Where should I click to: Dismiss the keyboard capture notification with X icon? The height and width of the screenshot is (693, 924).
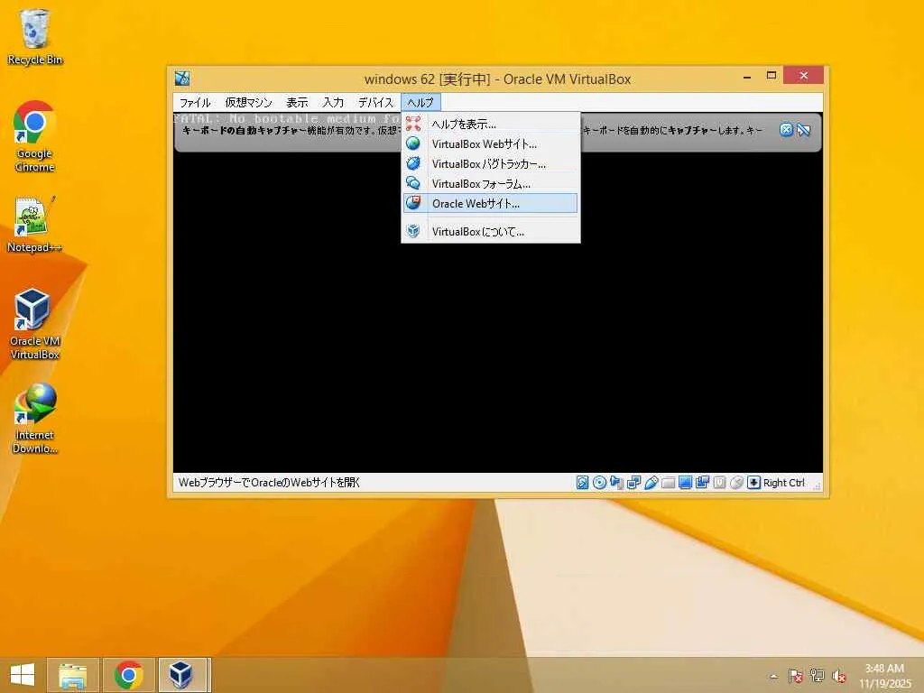tap(786, 130)
